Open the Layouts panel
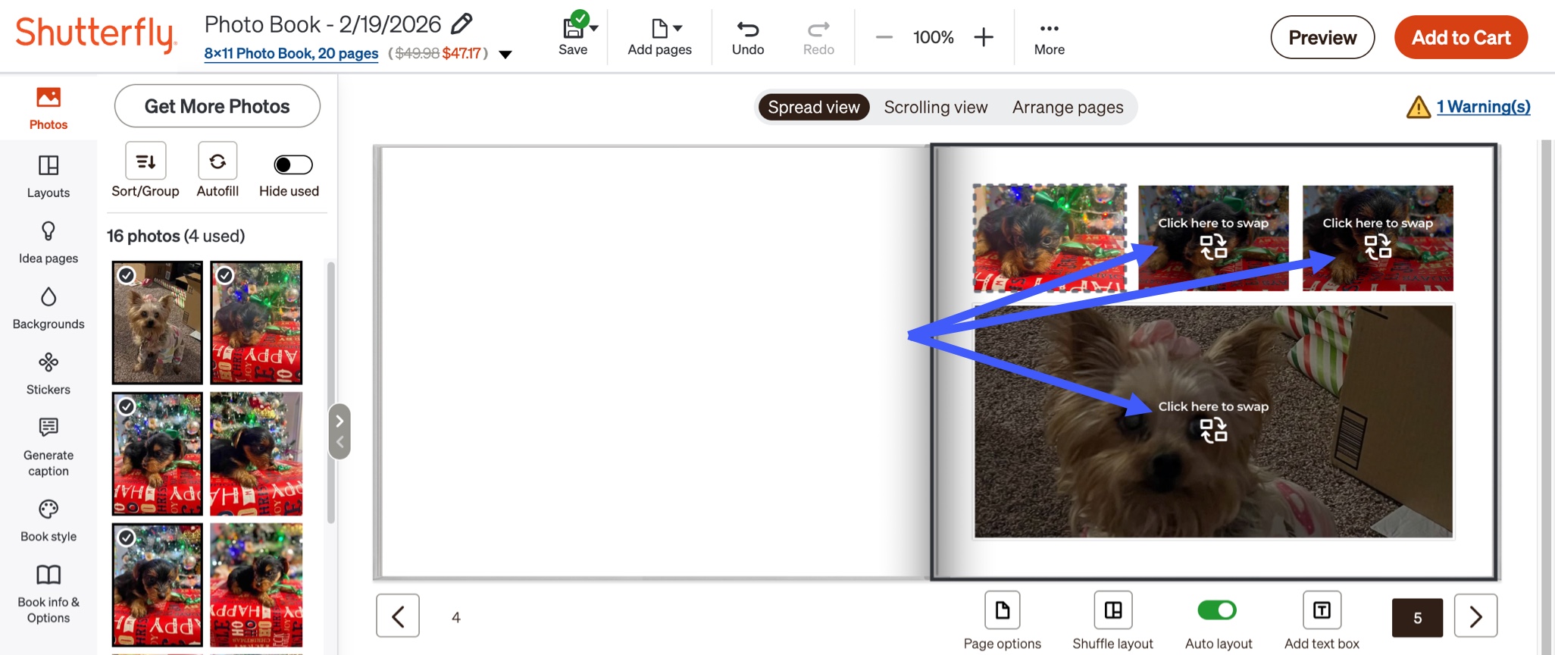Viewport: 1555px width, 655px height. click(48, 176)
